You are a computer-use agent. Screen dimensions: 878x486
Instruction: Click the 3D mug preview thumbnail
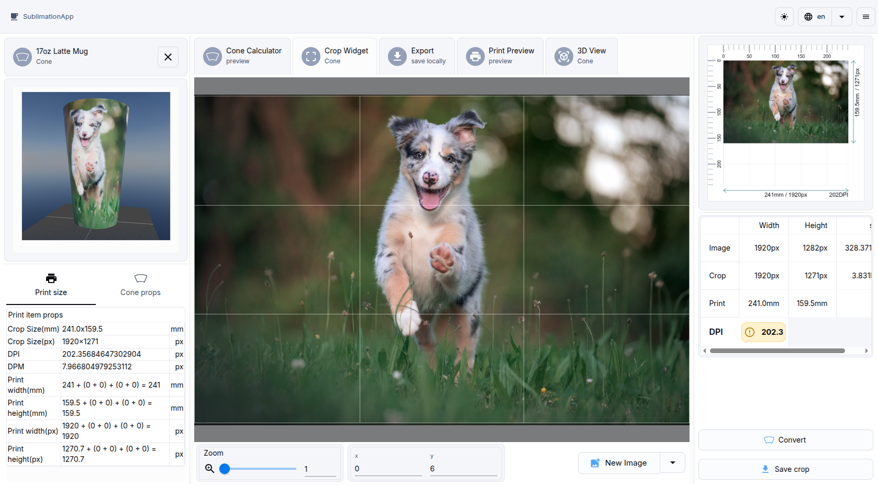pos(96,166)
